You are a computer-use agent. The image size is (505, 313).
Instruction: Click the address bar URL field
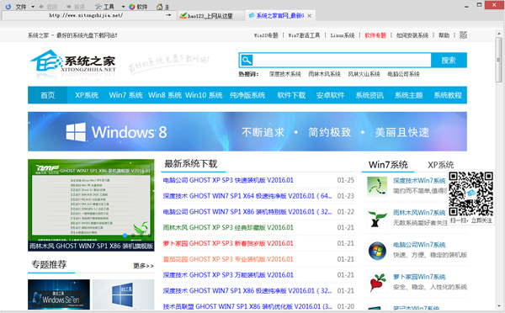click(86, 15)
